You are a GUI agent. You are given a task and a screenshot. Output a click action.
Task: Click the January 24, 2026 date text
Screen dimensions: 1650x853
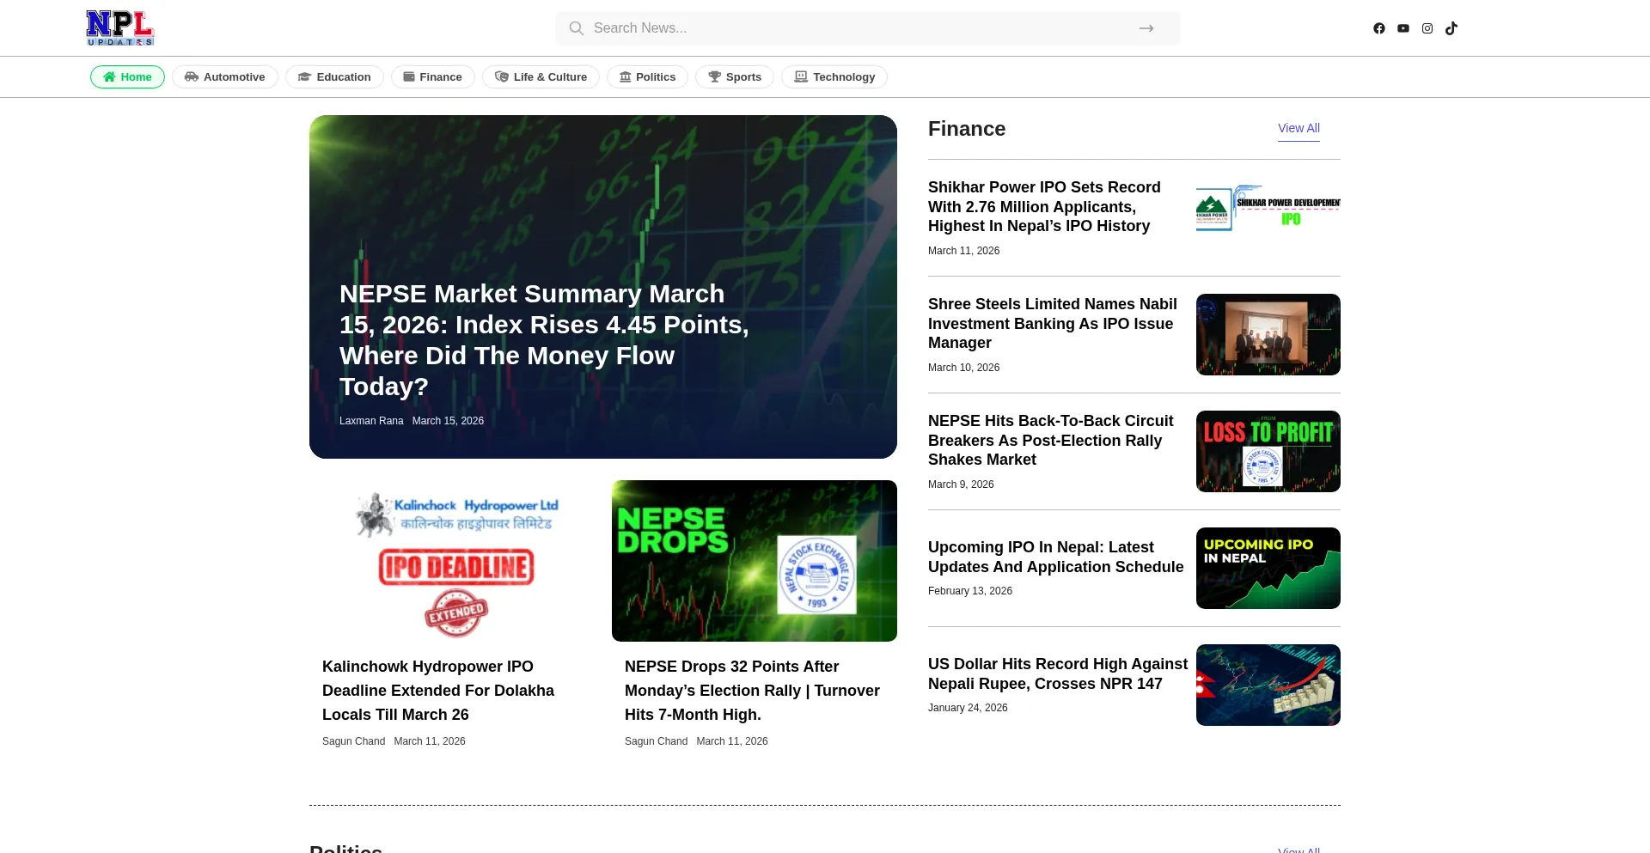[x=968, y=708]
